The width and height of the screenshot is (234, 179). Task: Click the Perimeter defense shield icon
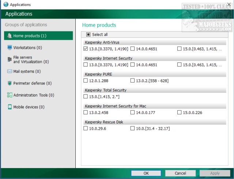click(x=10, y=83)
